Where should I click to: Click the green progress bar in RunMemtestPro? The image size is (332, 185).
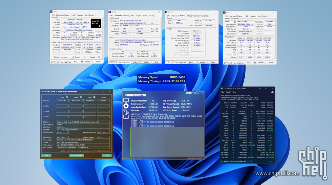coord(131,142)
